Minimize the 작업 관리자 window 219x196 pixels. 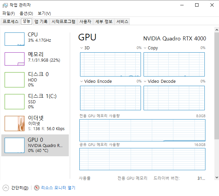click(182, 5)
